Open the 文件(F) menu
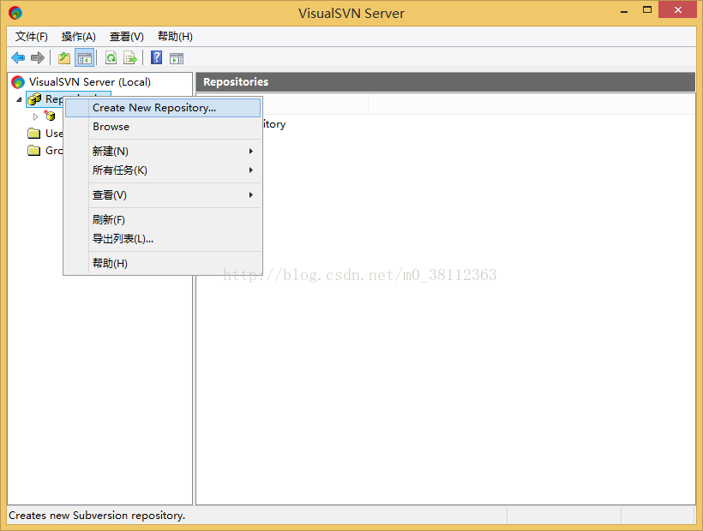Image resolution: width=703 pixels, height=531 pixels. pyautogui.click(x=32, y=37)
